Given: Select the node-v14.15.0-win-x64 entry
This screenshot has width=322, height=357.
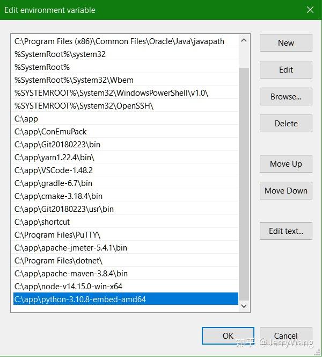Looking at the screenshot, I should click(126, 287).
